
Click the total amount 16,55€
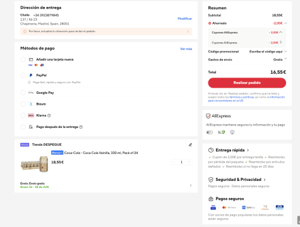[x=278, y=73]
